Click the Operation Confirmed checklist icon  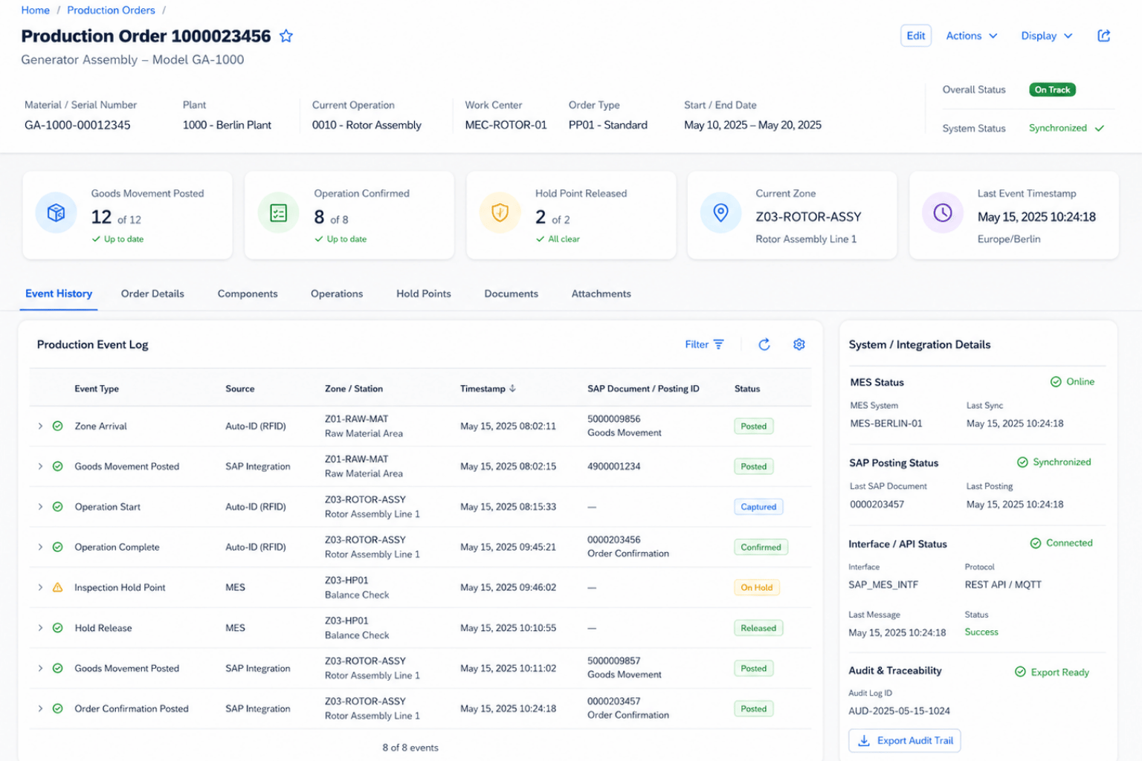(x=278, y=213)
